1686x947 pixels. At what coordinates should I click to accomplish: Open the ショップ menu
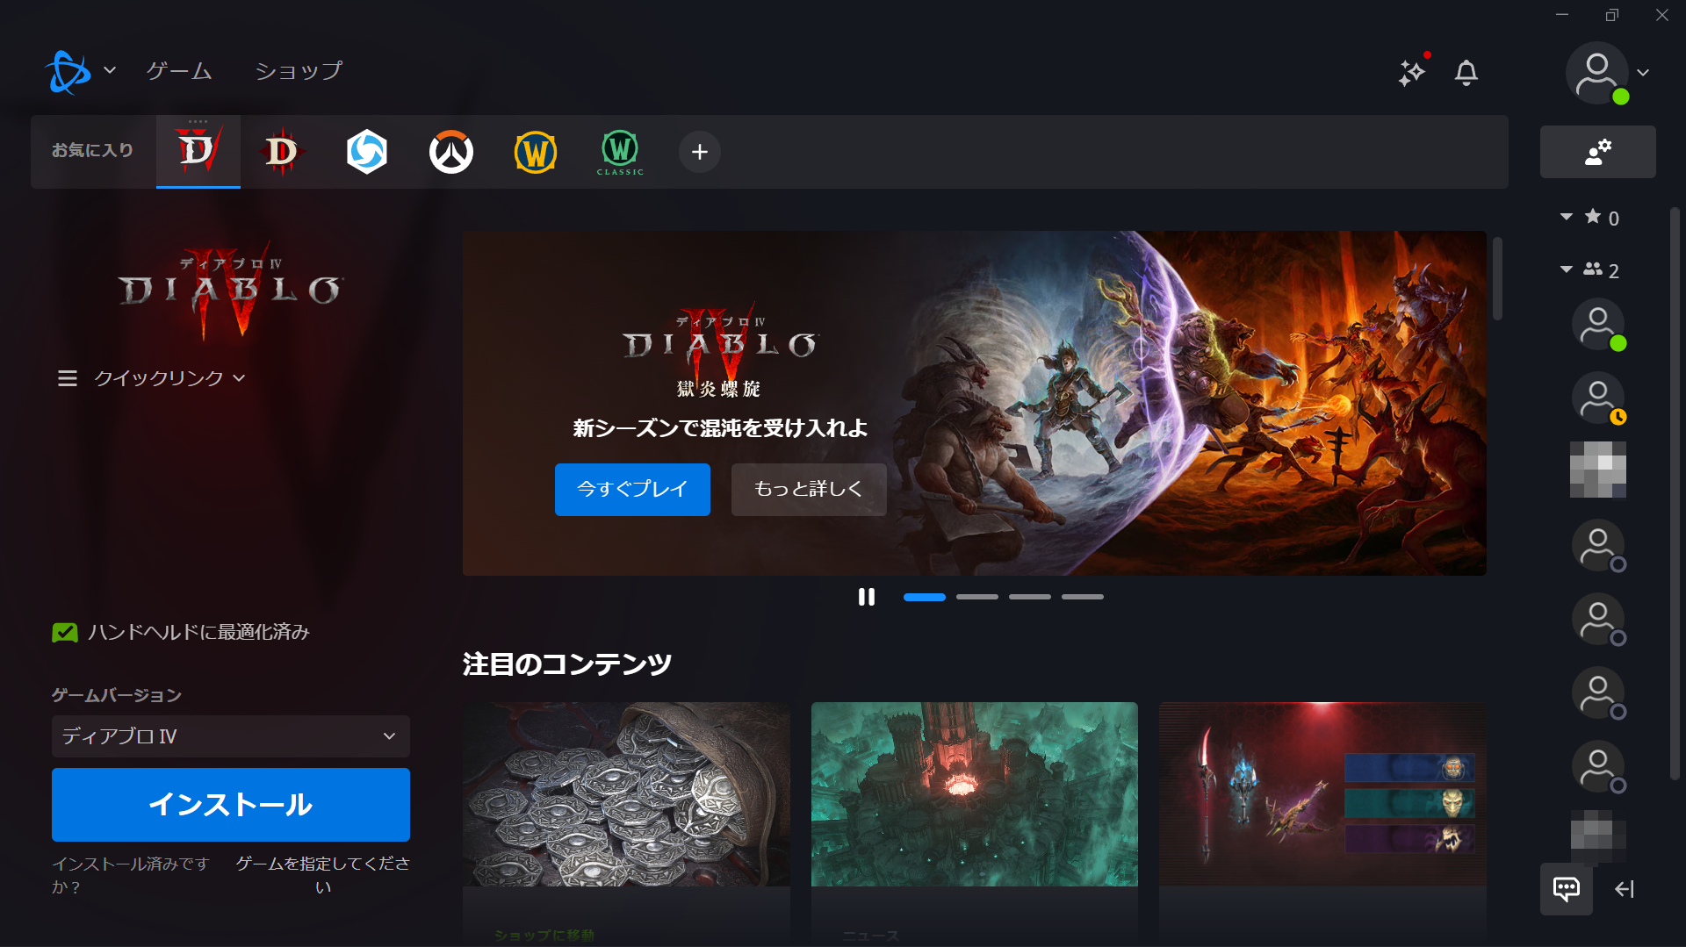299,70
